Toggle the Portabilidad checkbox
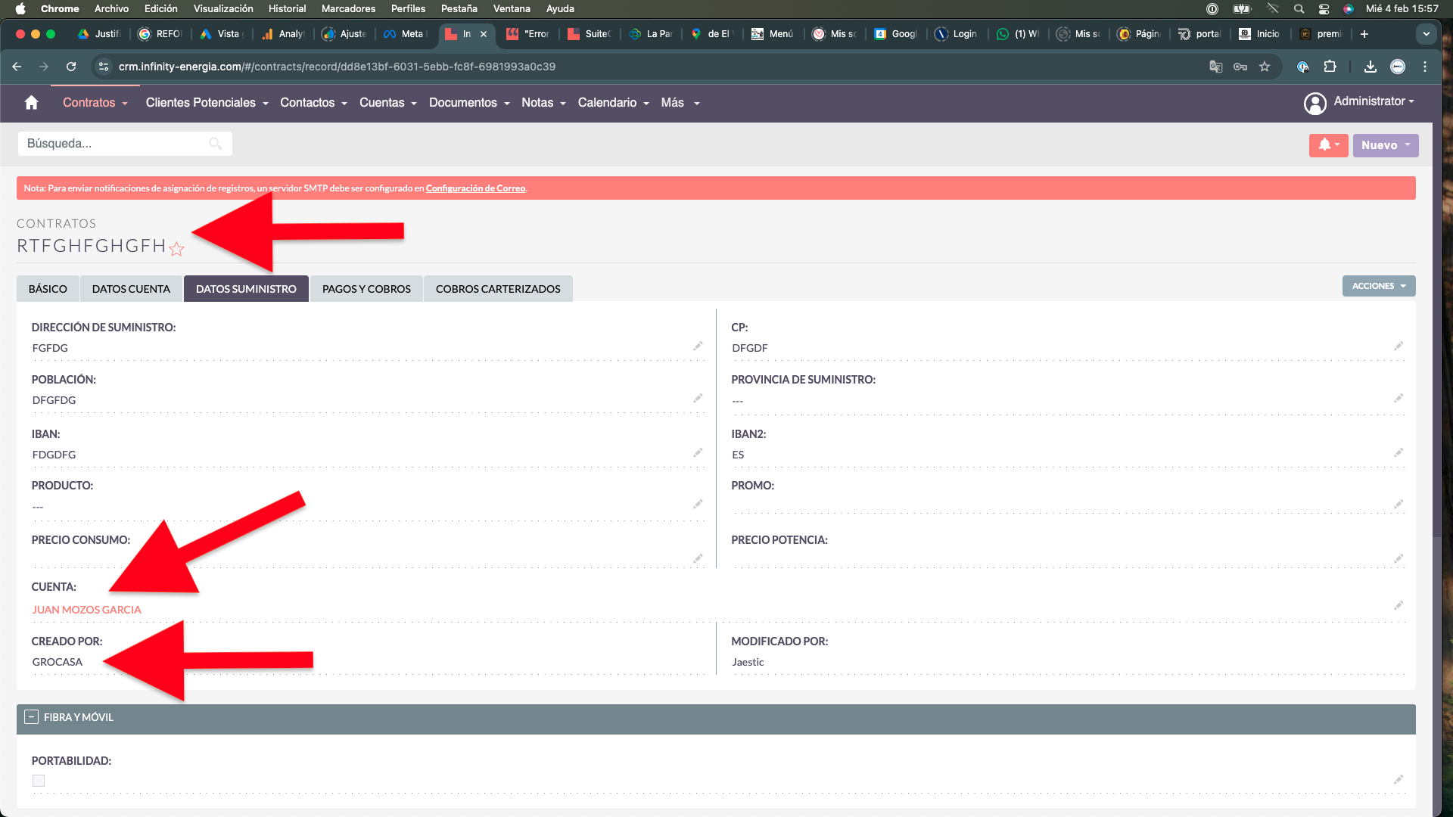This screenshot has width=1453, height=817. [x=39, y=781]
